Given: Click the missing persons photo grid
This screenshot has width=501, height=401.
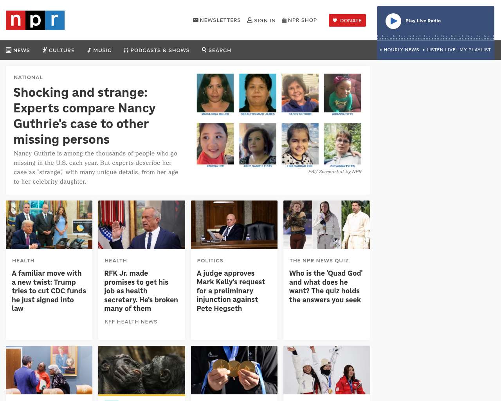Looking at the screenshot, I should tap(279, 121).
